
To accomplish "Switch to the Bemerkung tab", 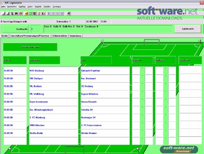I will click(75, 36).
